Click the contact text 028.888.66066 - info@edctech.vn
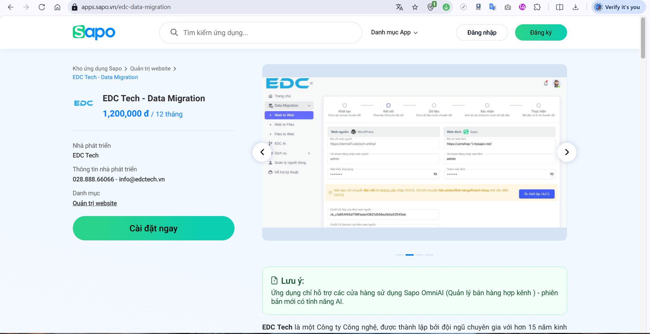The height and width of the screenshot is (334, 650). [x=119, y=179]
